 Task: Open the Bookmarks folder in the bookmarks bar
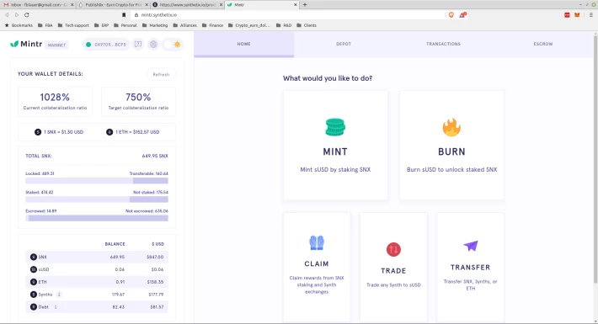[x=19, y=25]
